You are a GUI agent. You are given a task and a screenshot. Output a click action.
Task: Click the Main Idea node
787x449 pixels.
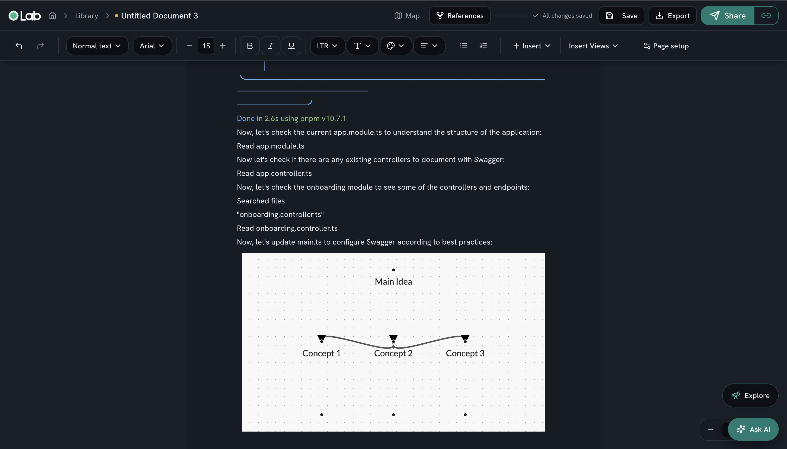[393, 281]
